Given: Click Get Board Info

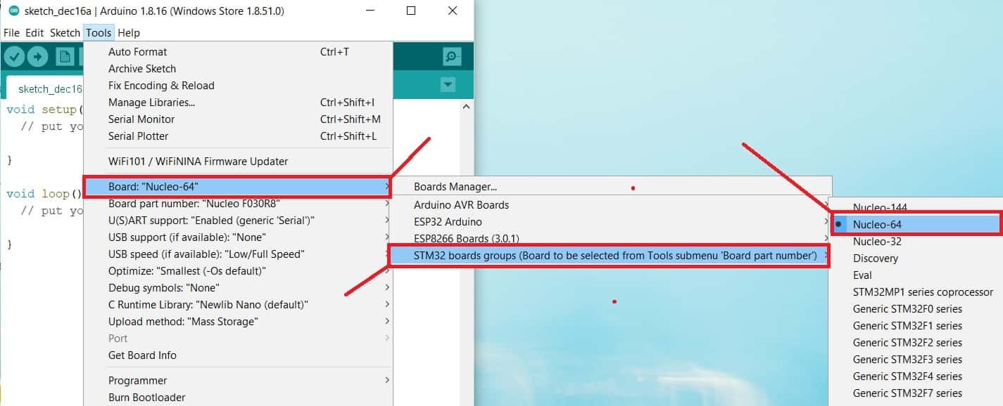Looking at the screenshot, I should click(238, 355).
